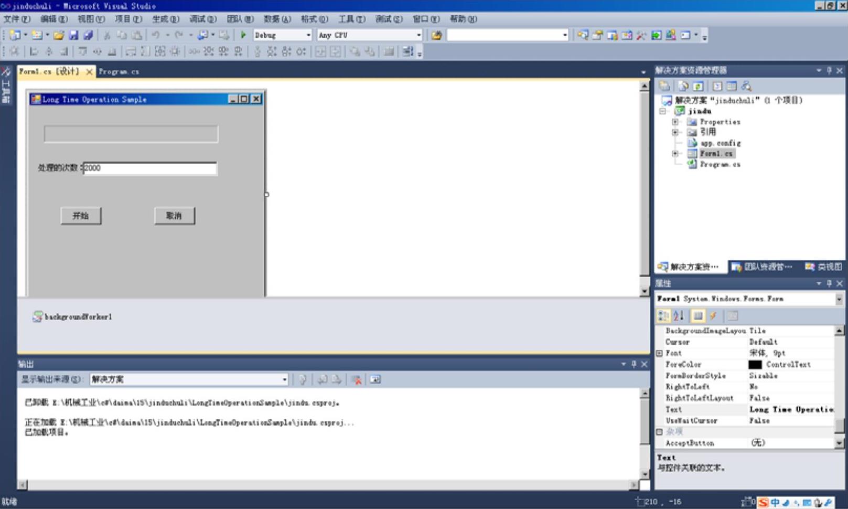
Task: Expand the Font property row
Action: (660, 353)
